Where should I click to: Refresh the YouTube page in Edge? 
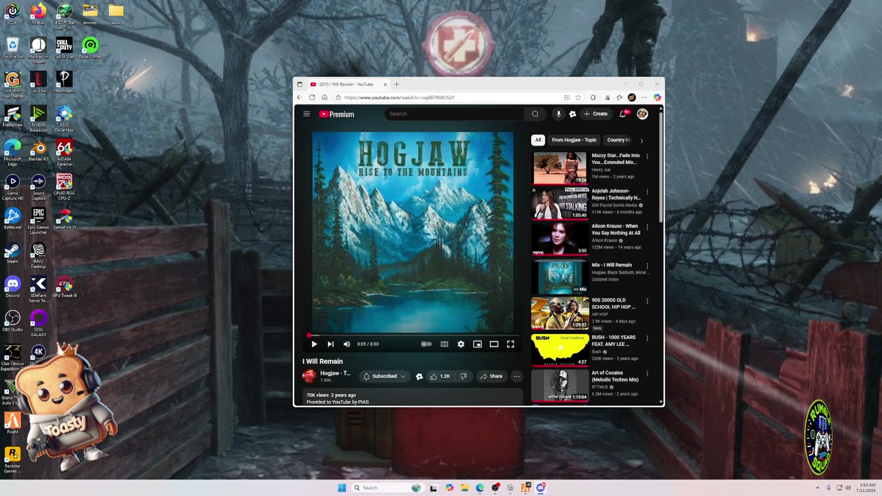[312, 98]
